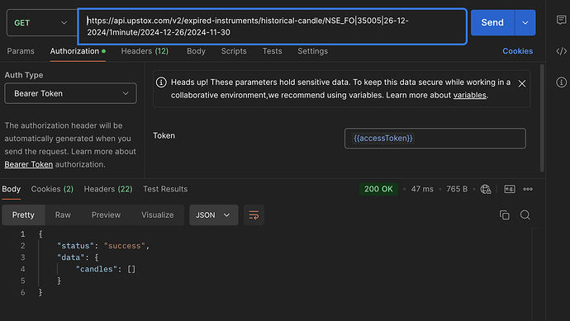This screenshot has width=570, height=321.
Task: Switch to Raw response view
Action: click(63, 215)
